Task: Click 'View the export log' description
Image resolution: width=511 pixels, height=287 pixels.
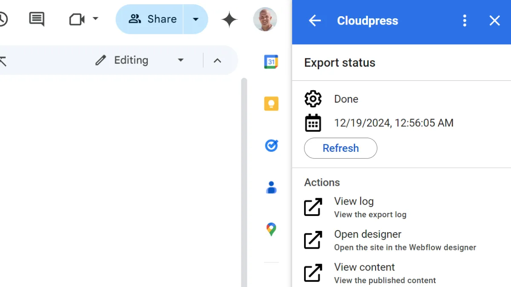Action: point(370,214)
